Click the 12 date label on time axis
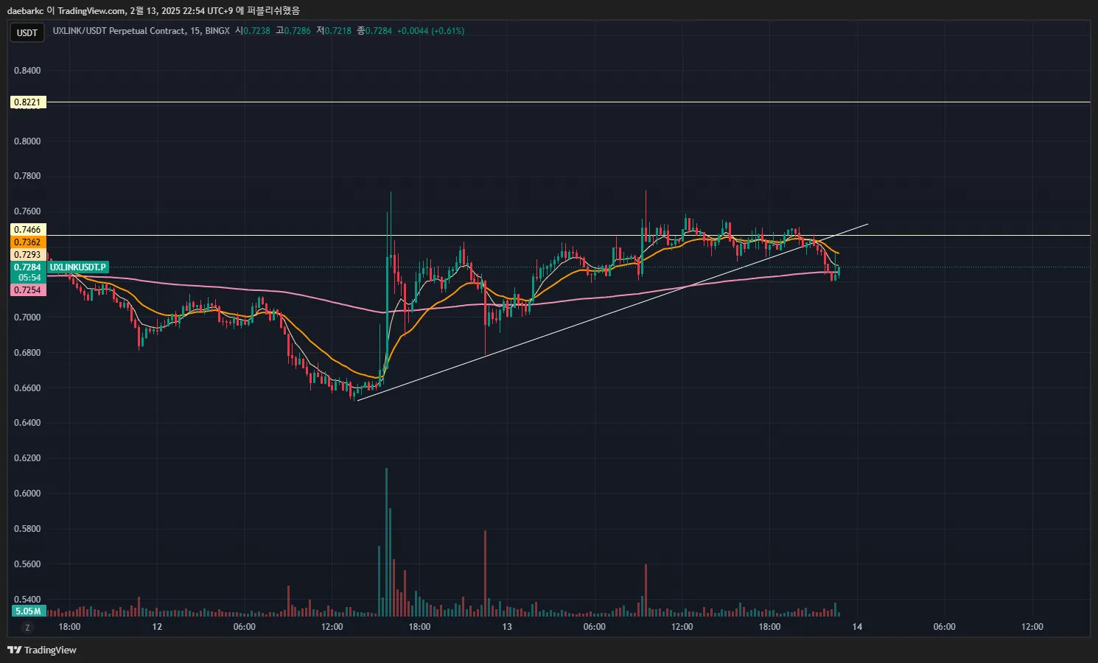1098x663 pixels. point(157,627)
